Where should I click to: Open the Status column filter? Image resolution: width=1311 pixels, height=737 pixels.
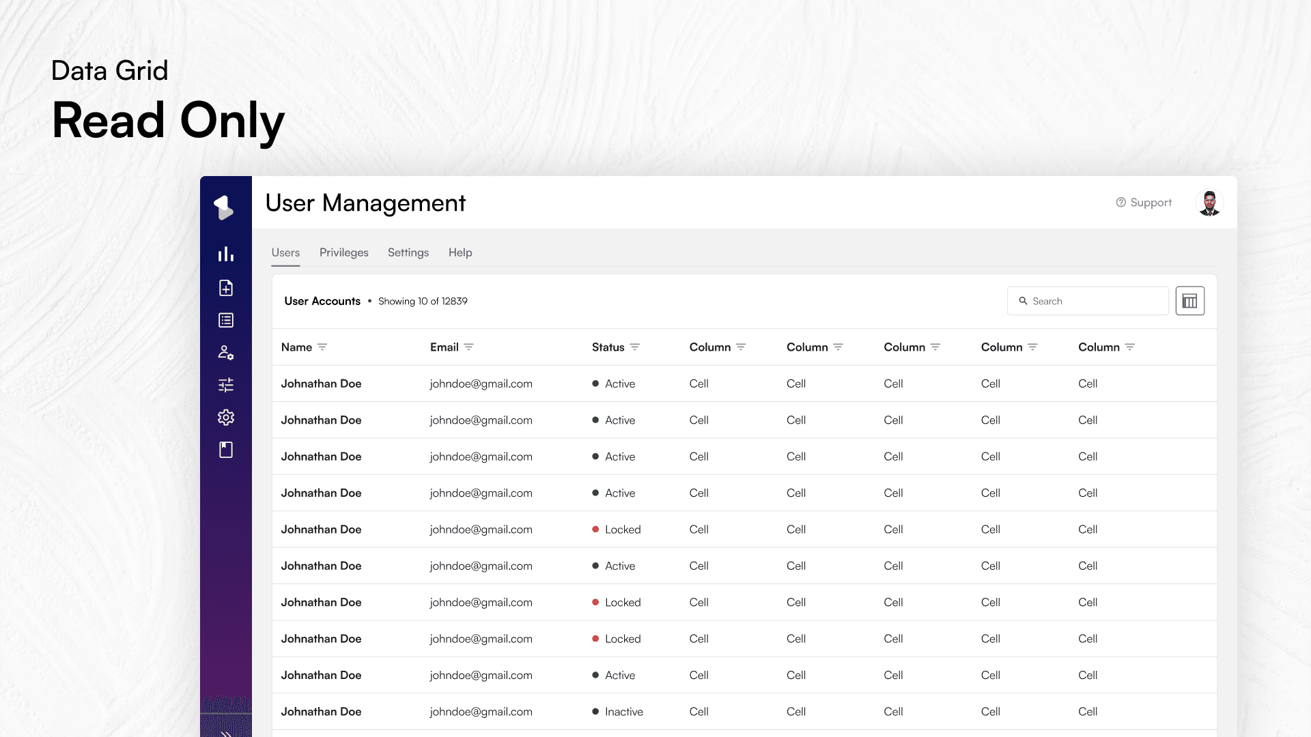tap(634, 347)
